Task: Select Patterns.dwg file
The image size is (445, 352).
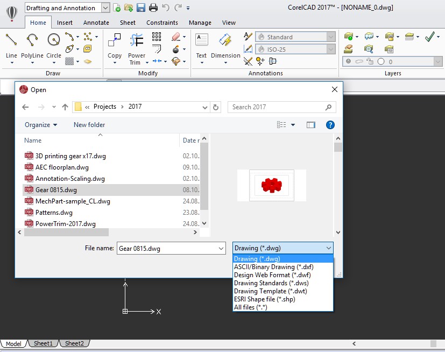Action: click(x=111, y=213)
